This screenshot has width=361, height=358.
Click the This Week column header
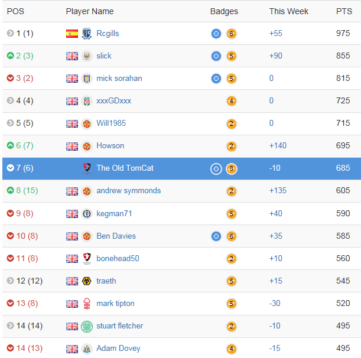click(289, 11)
